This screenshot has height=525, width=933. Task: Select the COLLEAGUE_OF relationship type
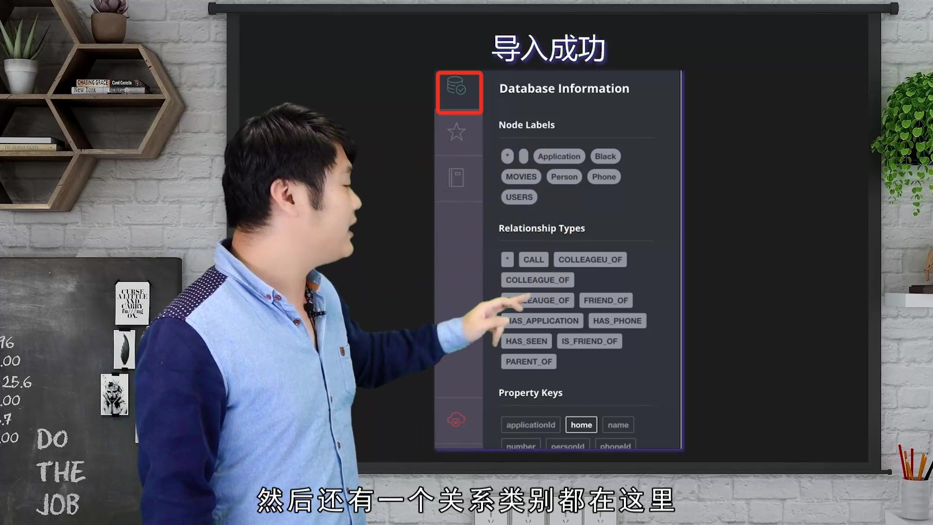(537, 280)
